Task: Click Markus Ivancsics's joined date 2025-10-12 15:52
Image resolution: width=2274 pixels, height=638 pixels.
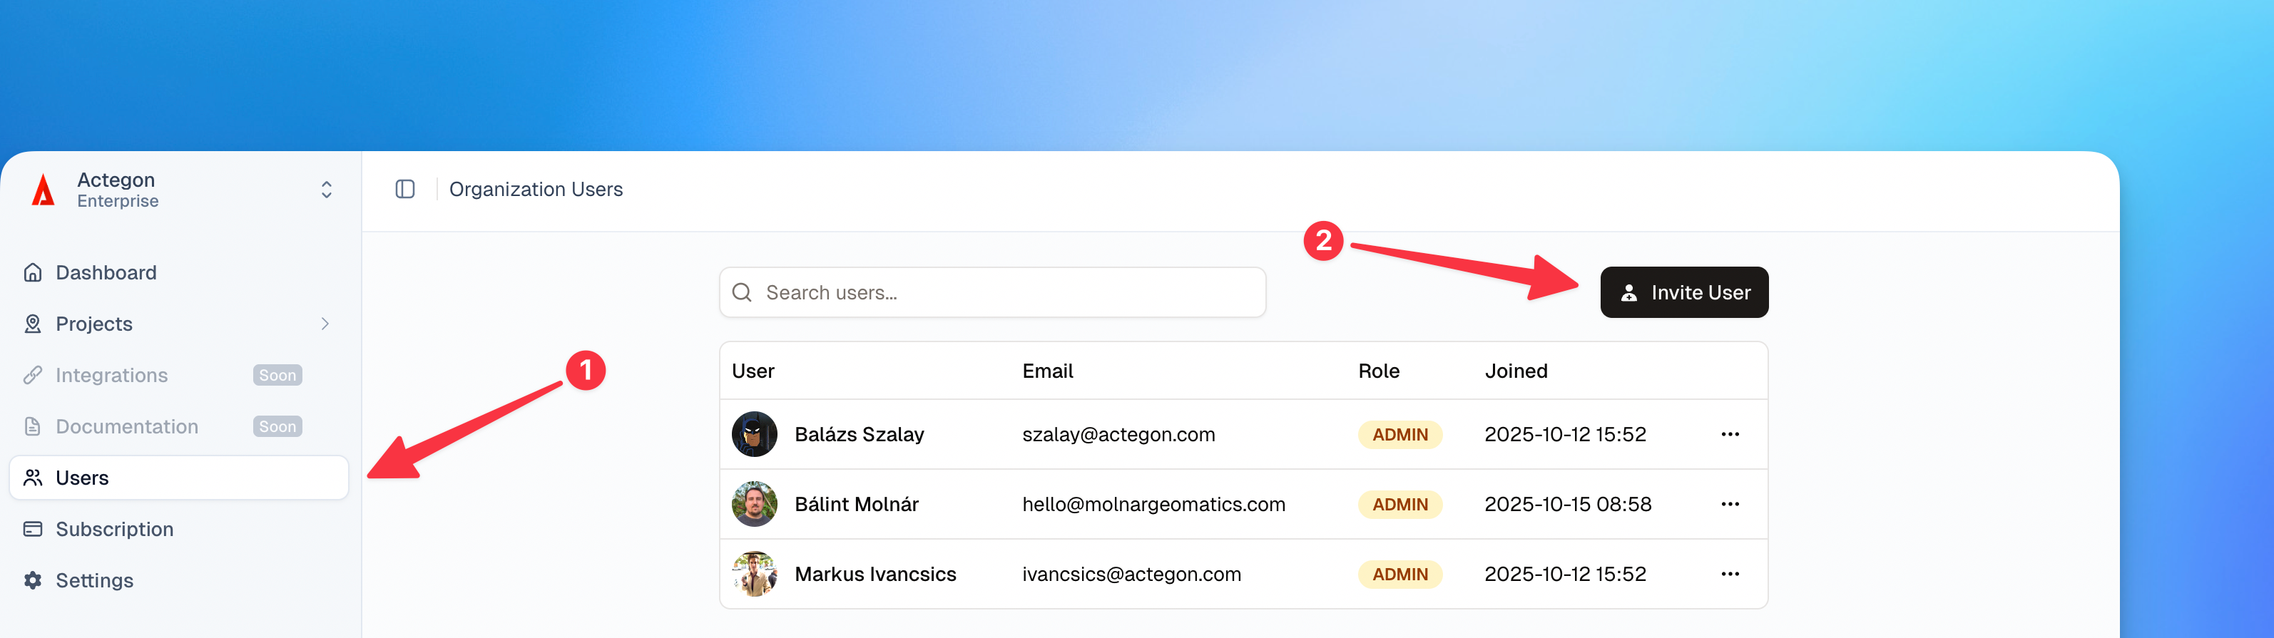Action: click(x=1565, y=574)
